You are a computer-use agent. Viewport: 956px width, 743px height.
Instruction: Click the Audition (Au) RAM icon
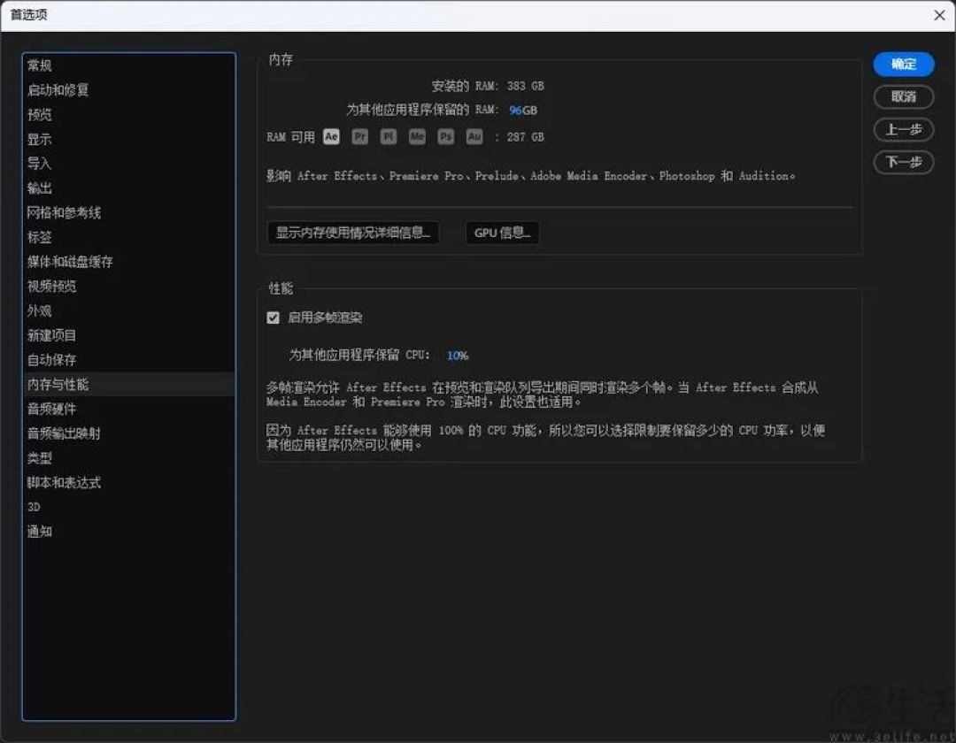pyautogui.click(x=474, y=136)
